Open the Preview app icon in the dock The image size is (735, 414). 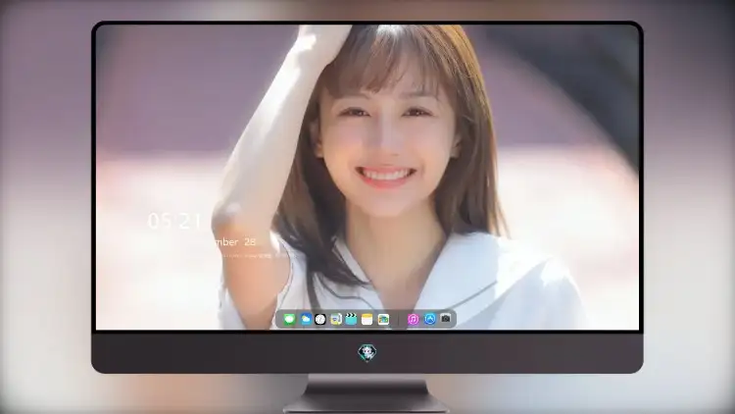coord(336,319)
